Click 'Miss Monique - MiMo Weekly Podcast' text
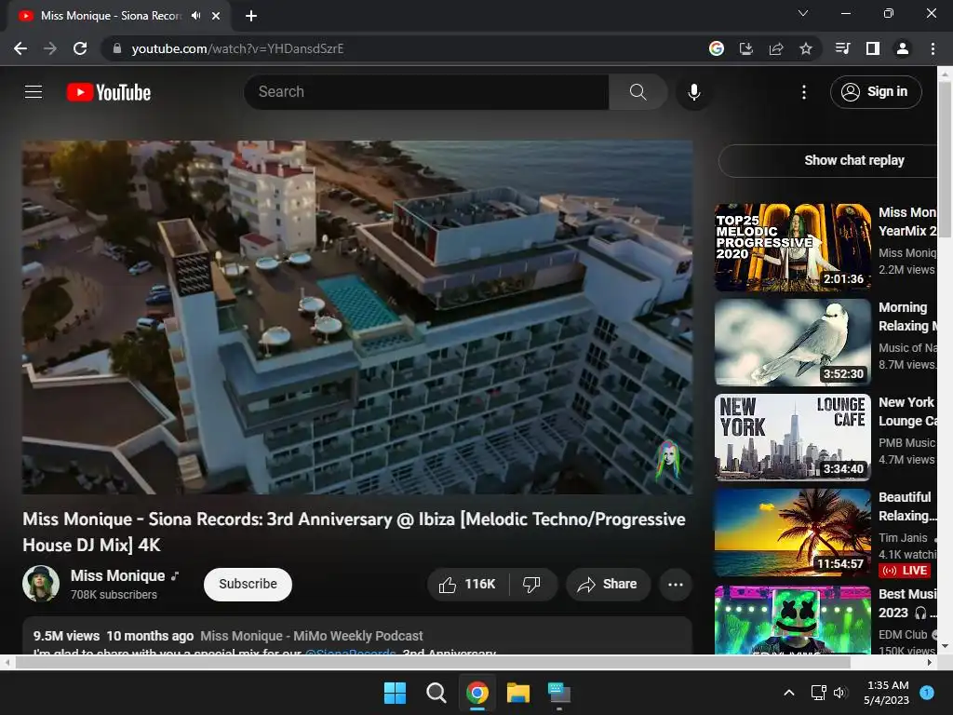This screenshot has height=715, width=953. coord(312,636)
